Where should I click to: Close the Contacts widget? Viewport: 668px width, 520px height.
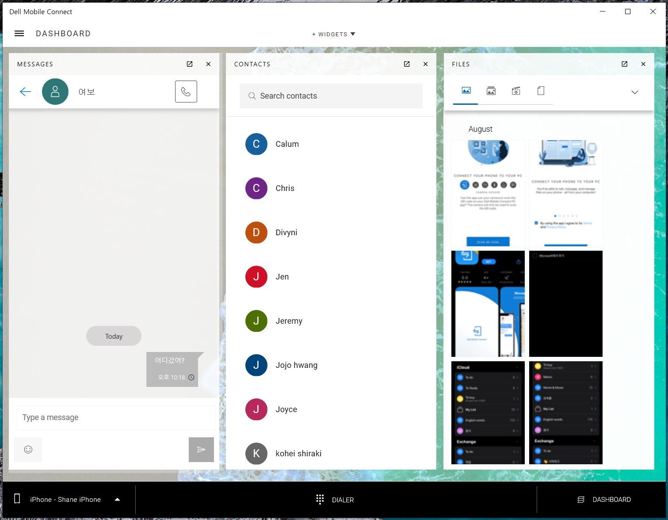425,64
